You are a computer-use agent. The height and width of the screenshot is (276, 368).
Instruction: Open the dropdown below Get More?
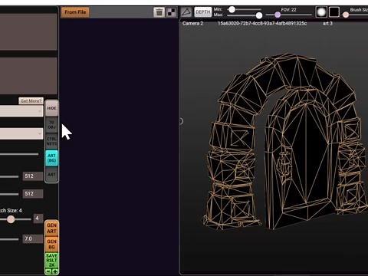(21, 111)
